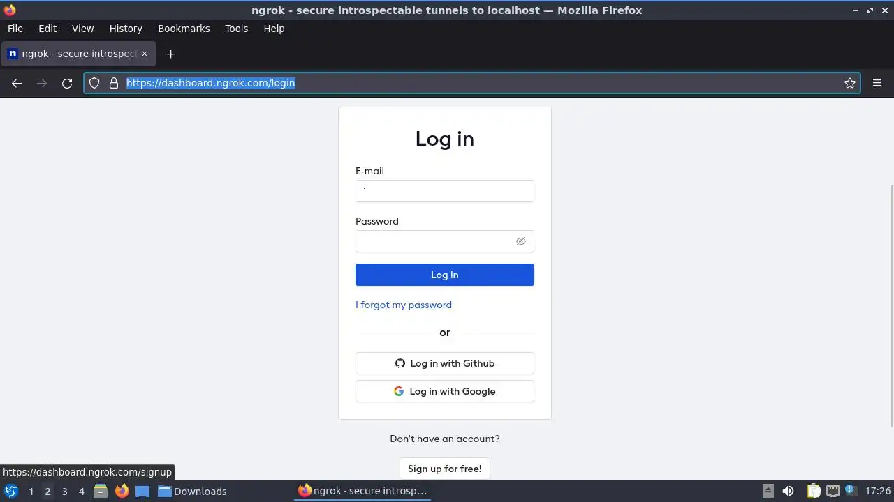Click the Don't have an account? text
The height and width of the screenshot is (502, 894).
point(445,439)
